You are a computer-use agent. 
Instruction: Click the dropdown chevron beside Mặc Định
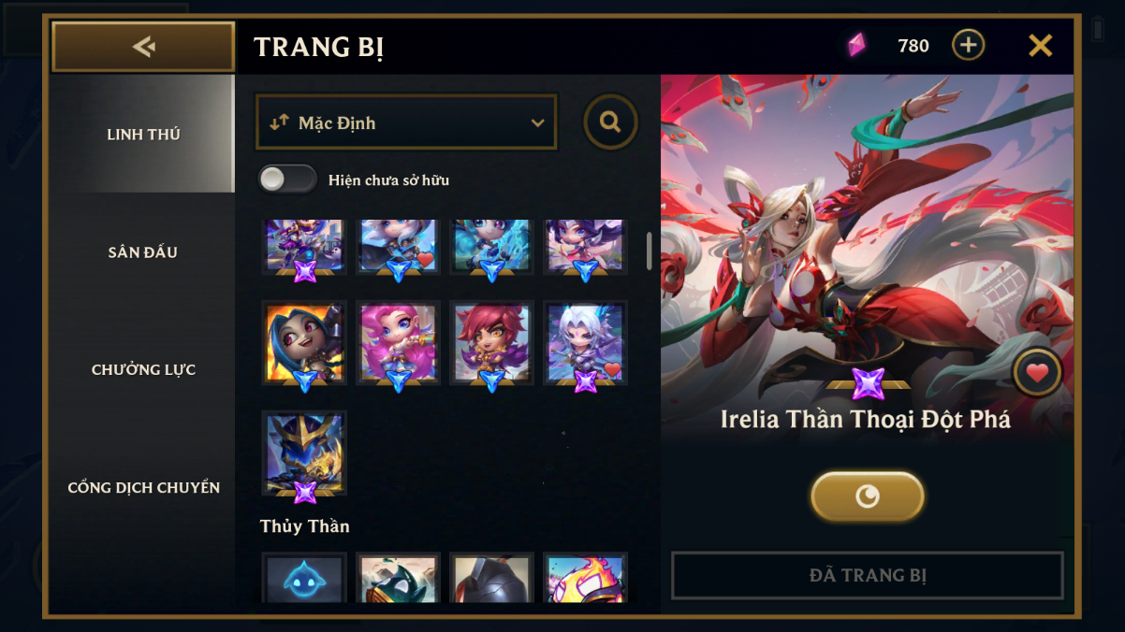(537, 123)
